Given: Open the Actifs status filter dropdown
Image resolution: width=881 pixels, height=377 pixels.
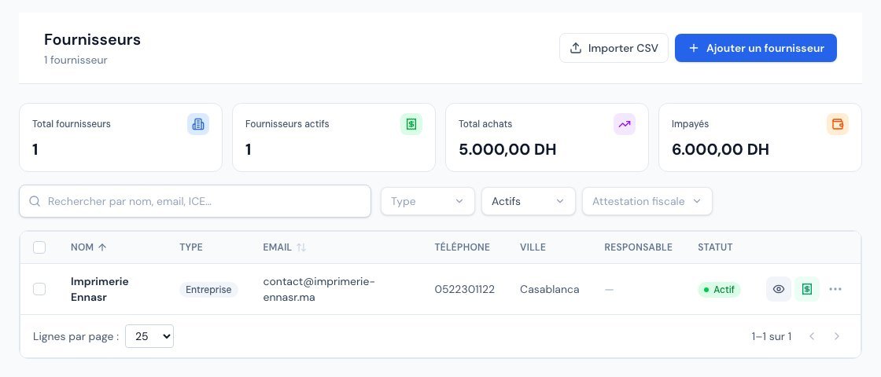Looking at the screenshot, I should [x=528, y=201].
